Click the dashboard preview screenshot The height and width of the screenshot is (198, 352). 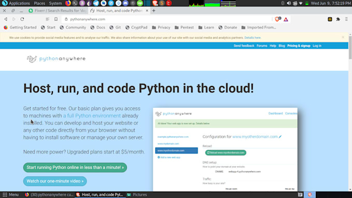pyautogui.click(x=225, y=149)
